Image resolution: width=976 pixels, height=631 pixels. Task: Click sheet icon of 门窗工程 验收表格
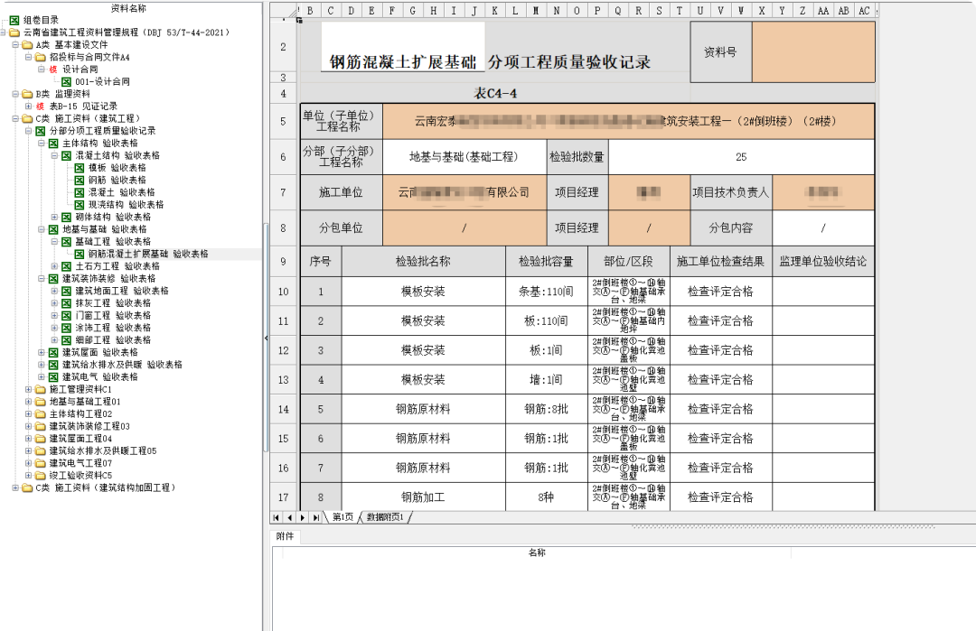67,316
